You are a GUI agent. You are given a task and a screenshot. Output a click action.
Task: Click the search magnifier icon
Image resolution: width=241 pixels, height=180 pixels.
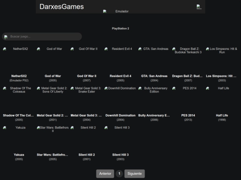point(6,37)
